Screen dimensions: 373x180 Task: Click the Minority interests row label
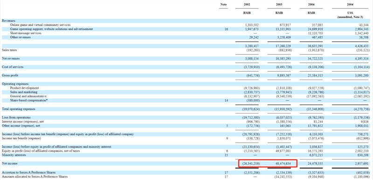14,155
